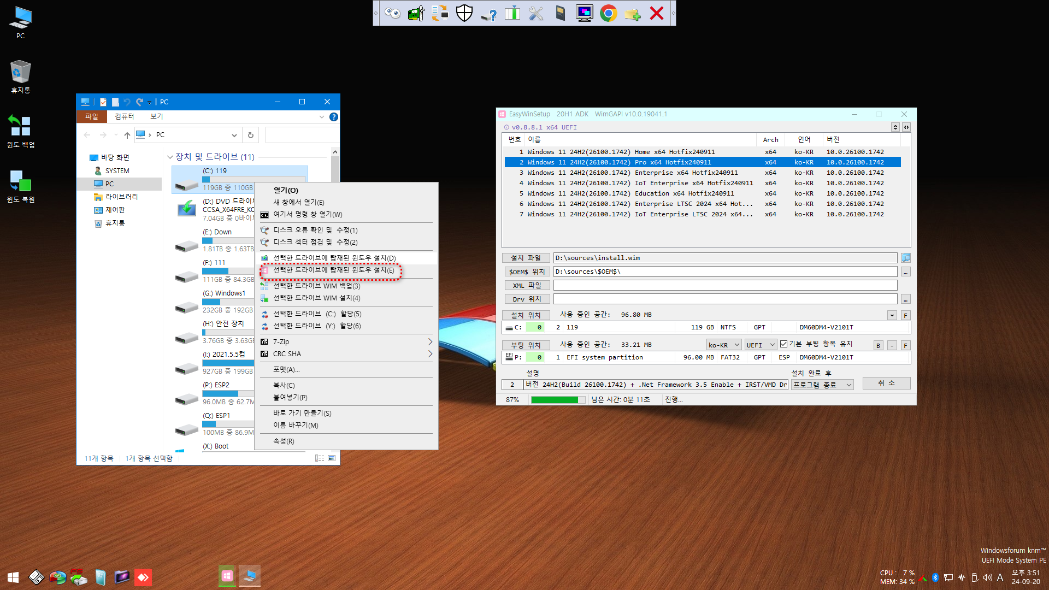The height and width of the screenshot is (590, 1049).
Task: Launch the 윈도 백업 desktop shortcut
Action: 20,132
